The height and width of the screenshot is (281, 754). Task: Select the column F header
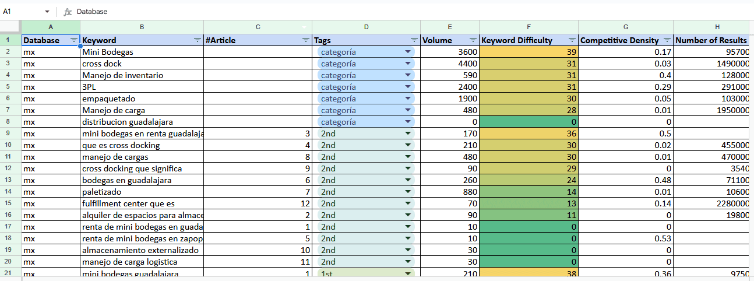pos(528,27)
